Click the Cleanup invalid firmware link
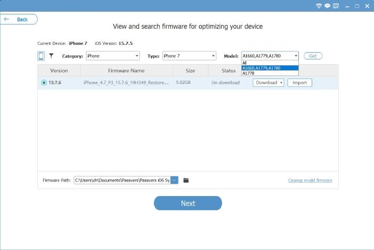Image resolution: width=374 pixels, height=250 pixels. tap(310, 181)
